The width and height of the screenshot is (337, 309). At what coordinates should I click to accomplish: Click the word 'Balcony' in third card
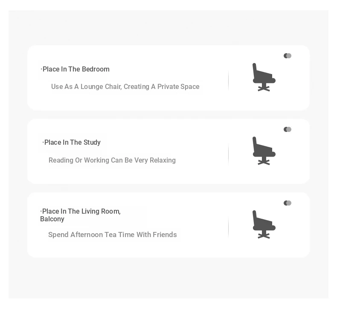52,219
